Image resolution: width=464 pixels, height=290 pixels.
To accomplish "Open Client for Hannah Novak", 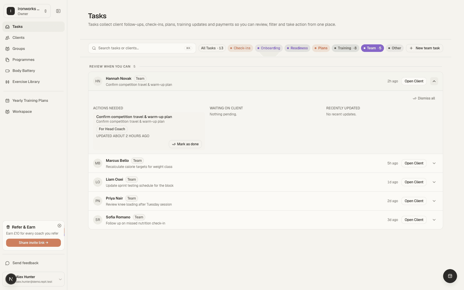I will pos(414,81).
